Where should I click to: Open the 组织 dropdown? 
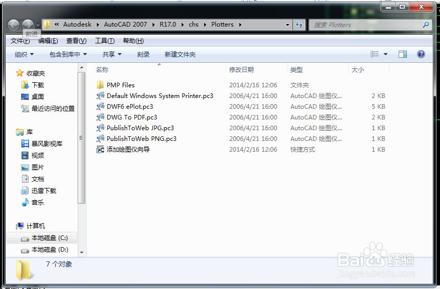point(24,55)
